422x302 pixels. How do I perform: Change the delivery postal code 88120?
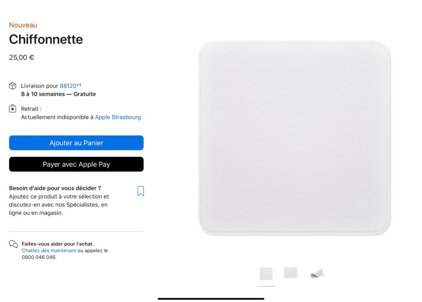[x=70, y=86]
